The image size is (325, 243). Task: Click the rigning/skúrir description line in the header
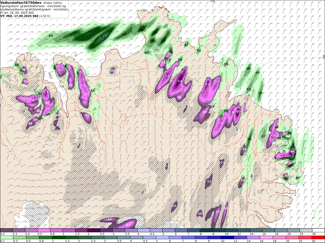(x=33, y=6)
